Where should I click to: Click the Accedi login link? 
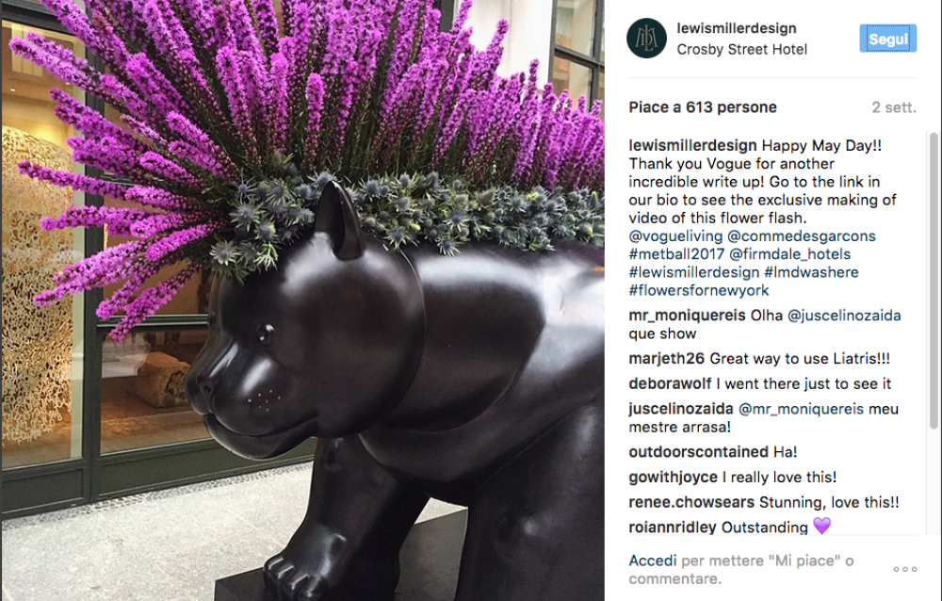pyautogui.click(x=653, y=560)
